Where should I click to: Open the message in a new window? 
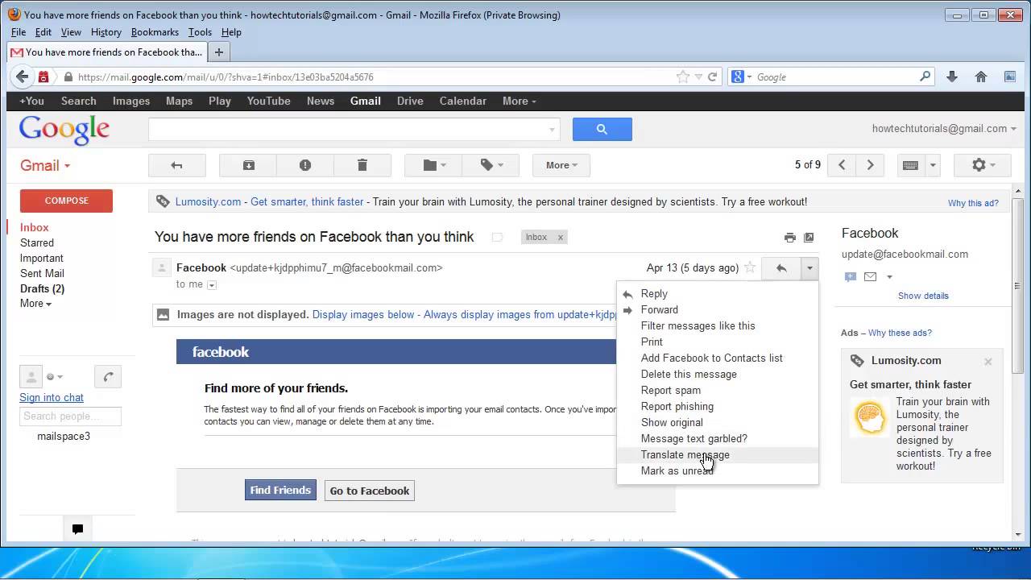[809, 238]
